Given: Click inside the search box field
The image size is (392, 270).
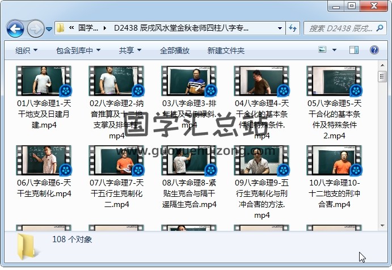Looking at the screenshot, I should (339, 28).
